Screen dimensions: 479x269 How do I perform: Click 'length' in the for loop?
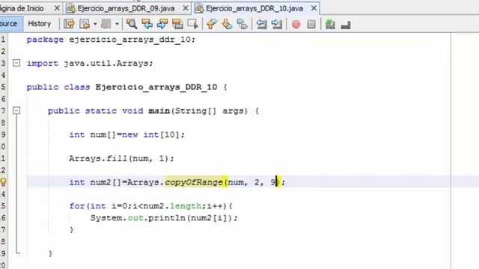[x=186, y=206]
